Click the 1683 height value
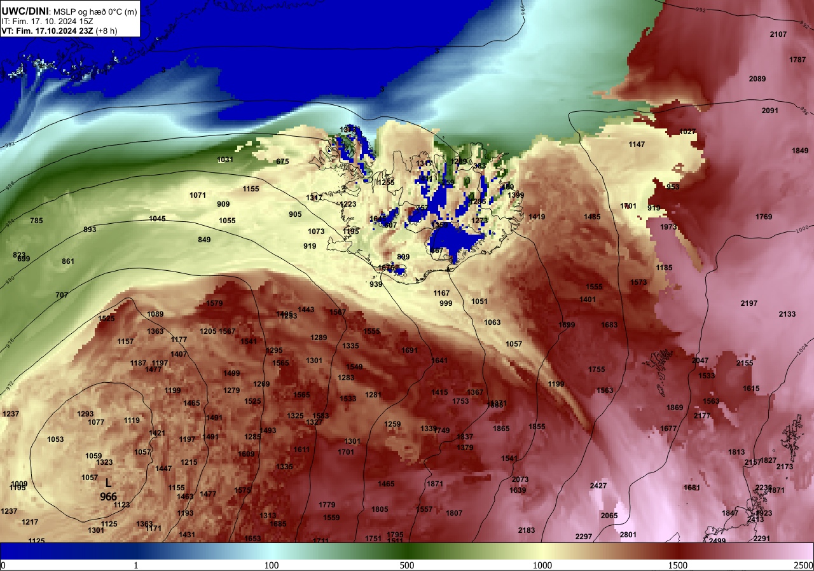The image size is (814, 571). [609, 325]
